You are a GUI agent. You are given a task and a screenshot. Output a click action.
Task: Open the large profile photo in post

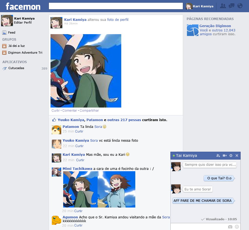coord(86,71)
